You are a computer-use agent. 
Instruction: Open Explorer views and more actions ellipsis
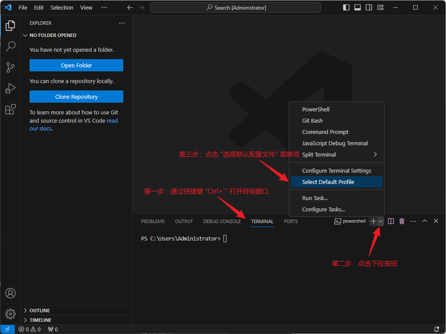(122, 23)
